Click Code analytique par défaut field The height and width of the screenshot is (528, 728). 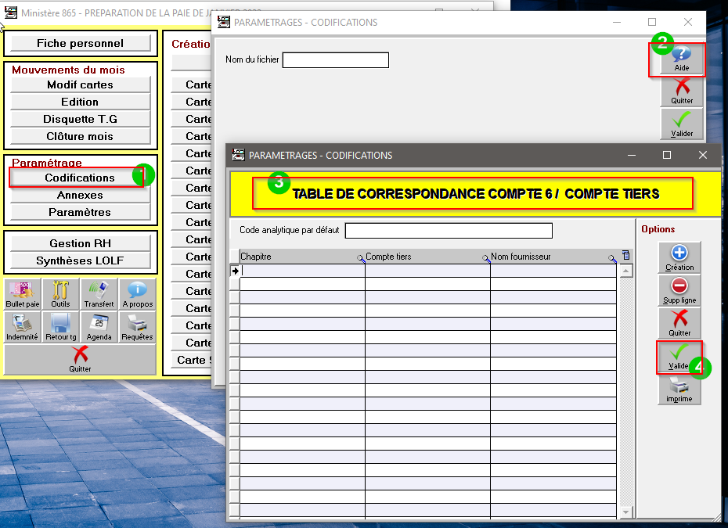(x=449, y=231)
